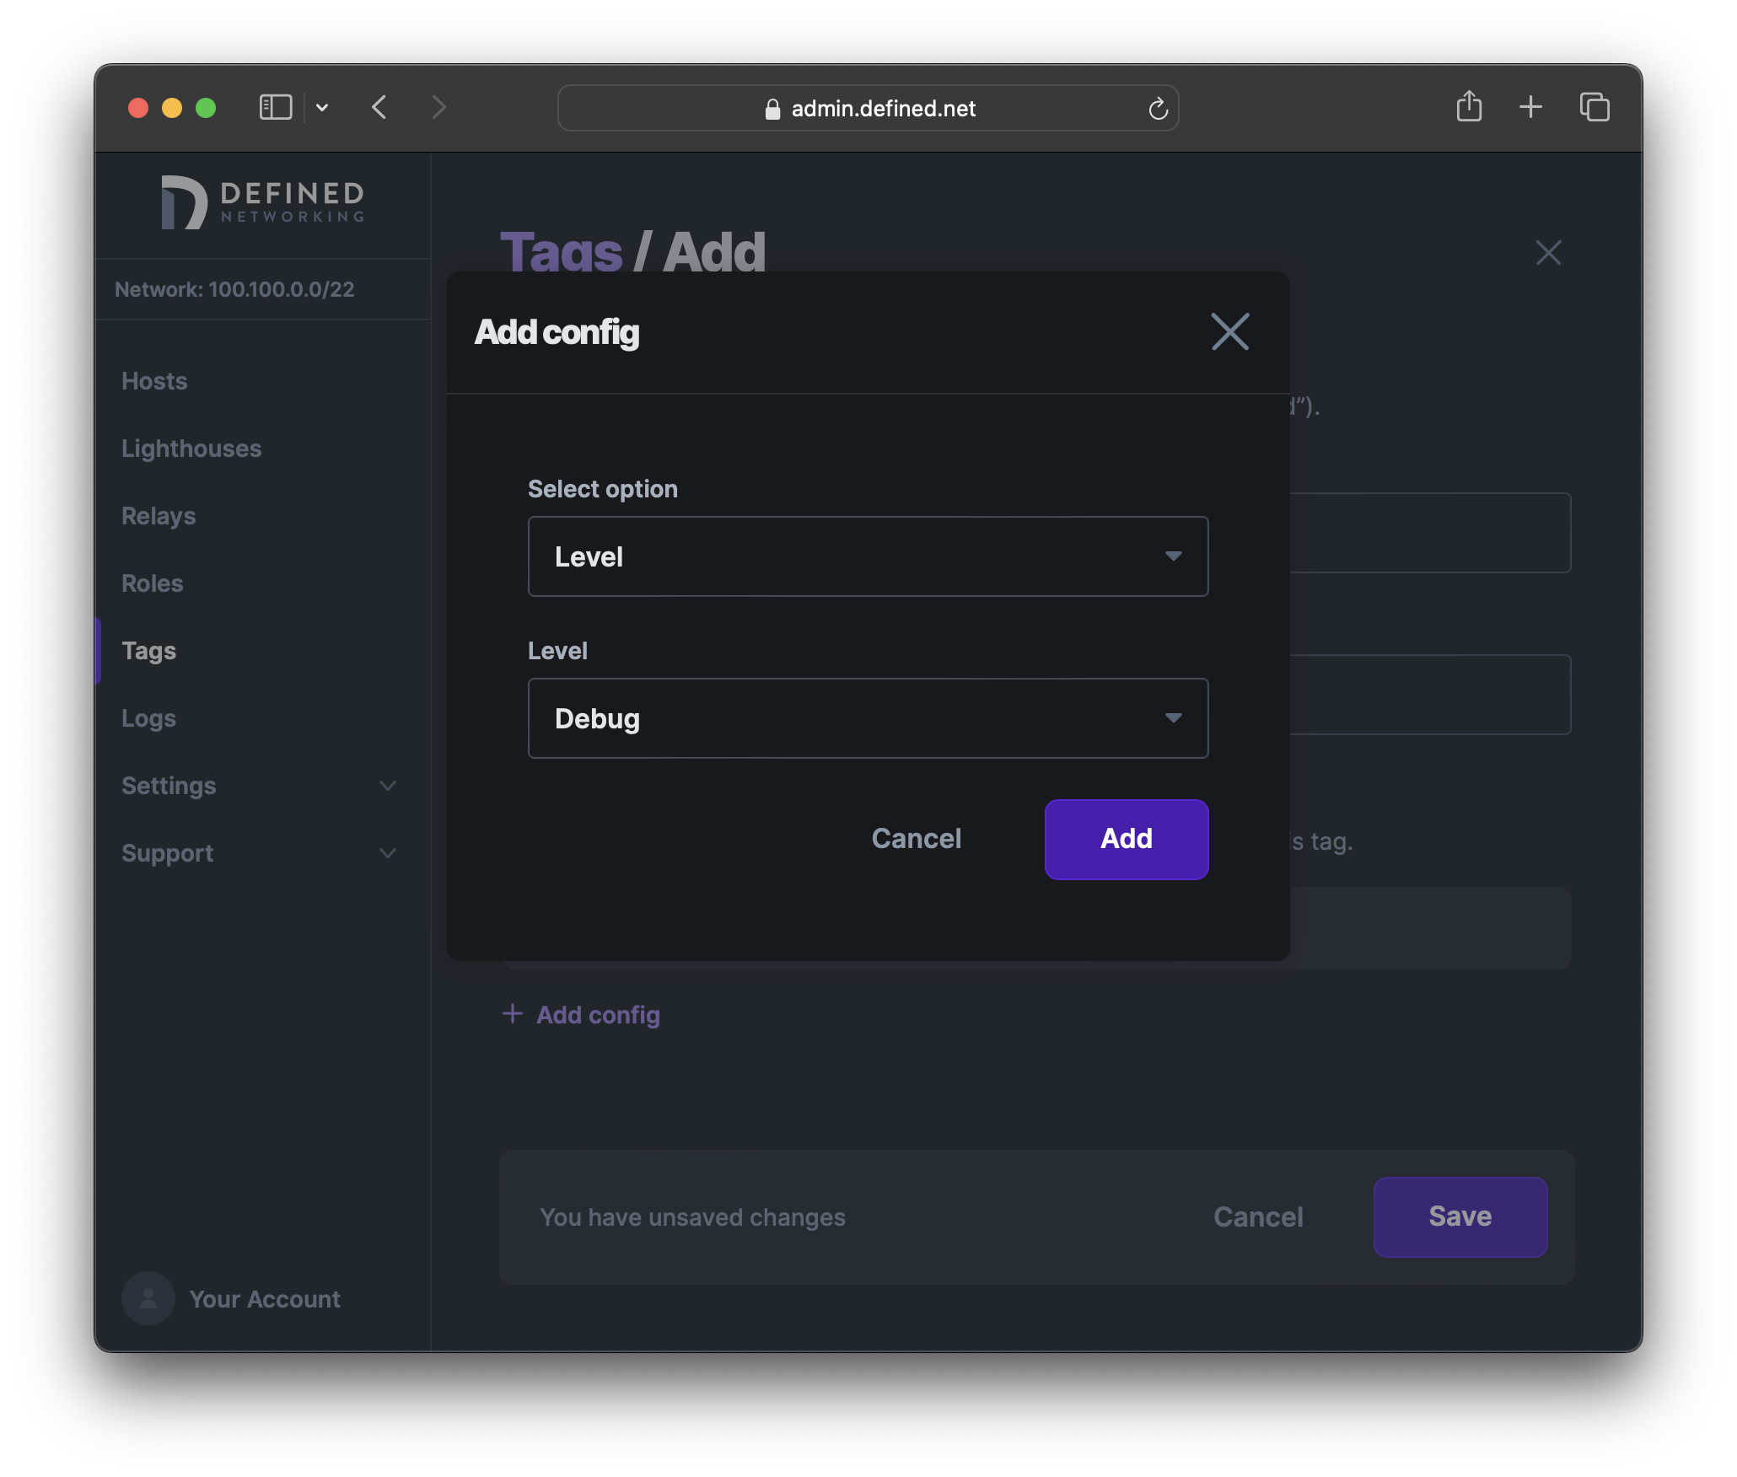Screen dimensions: 1737x1477
Task: Open the Relays menu item
Action: click(x=159, y=516)
